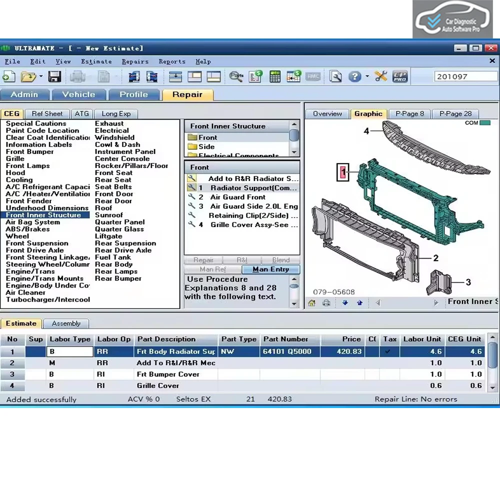Click the R&I operation button

click(x=242, y=260)
